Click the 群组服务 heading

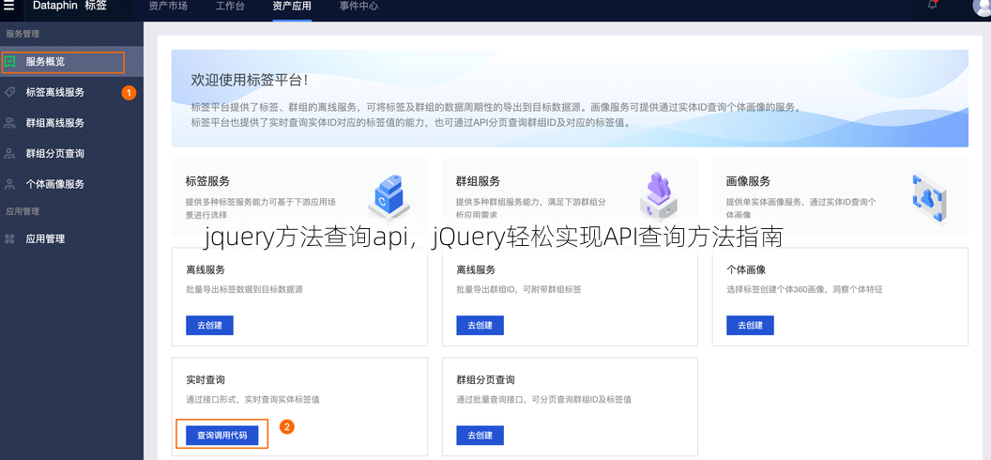478,181
